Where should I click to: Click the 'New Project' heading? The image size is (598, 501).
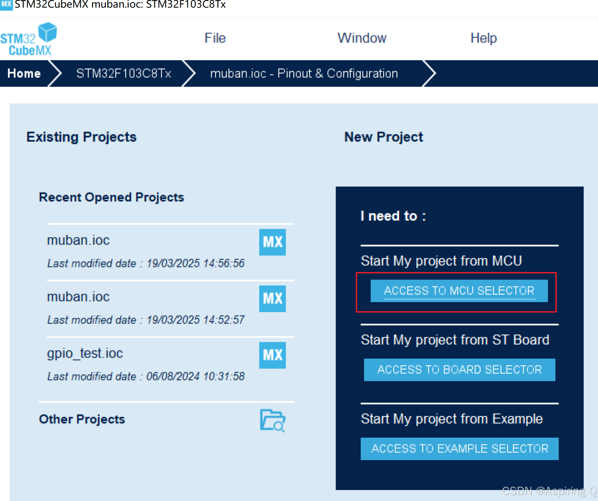384,137
